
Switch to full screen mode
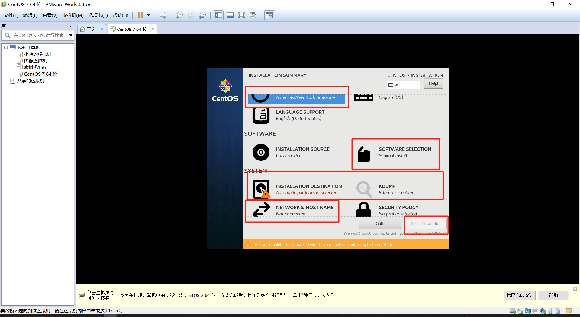click(x=241, y=15)
